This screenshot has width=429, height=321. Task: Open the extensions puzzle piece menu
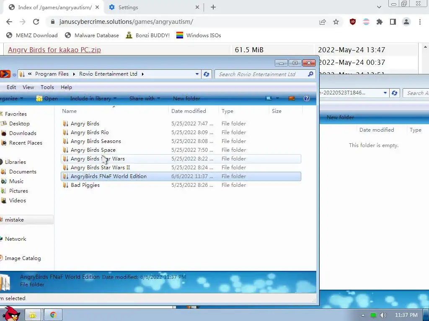pyautogui.click(x=379, y=22)
